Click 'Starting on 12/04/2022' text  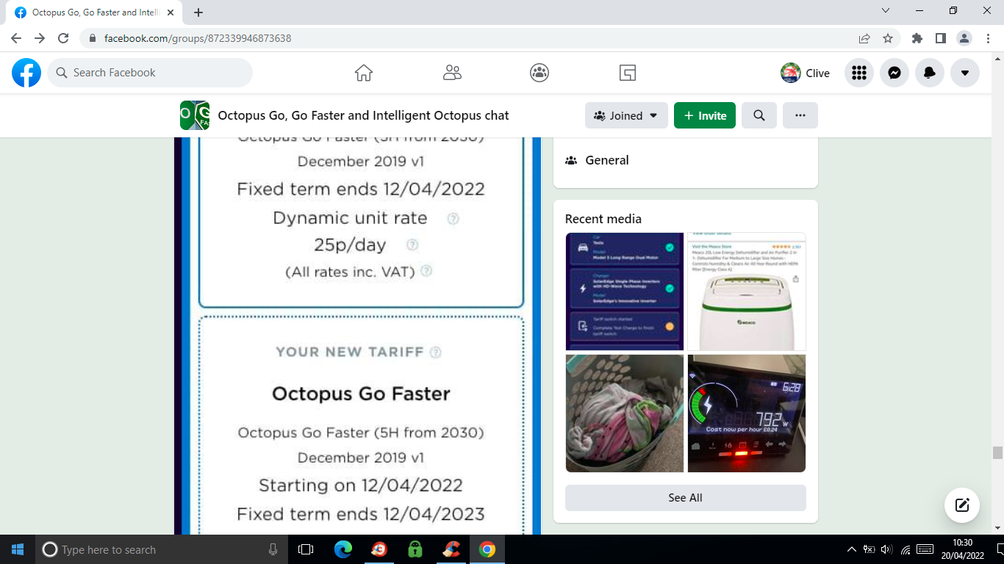tap(361, 485)
